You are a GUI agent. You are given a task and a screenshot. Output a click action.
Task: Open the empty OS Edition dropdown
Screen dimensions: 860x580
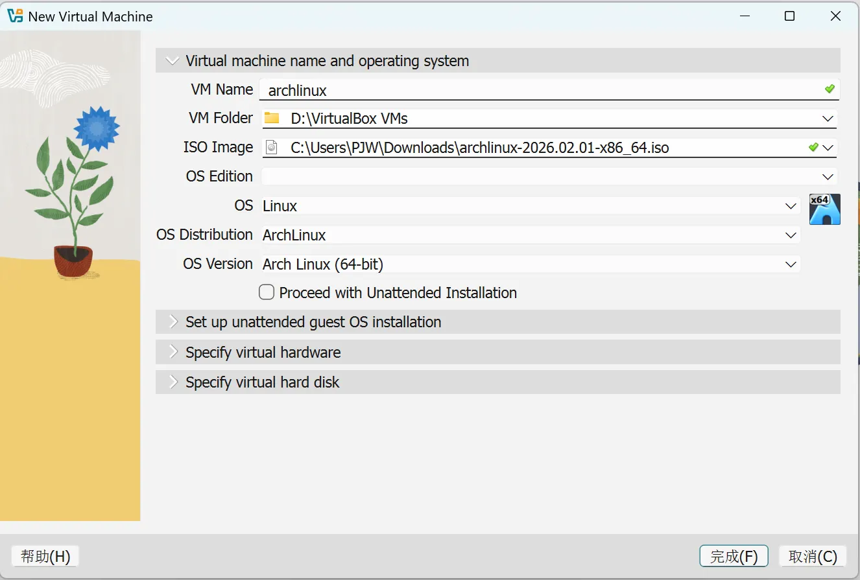click(549, 176)
